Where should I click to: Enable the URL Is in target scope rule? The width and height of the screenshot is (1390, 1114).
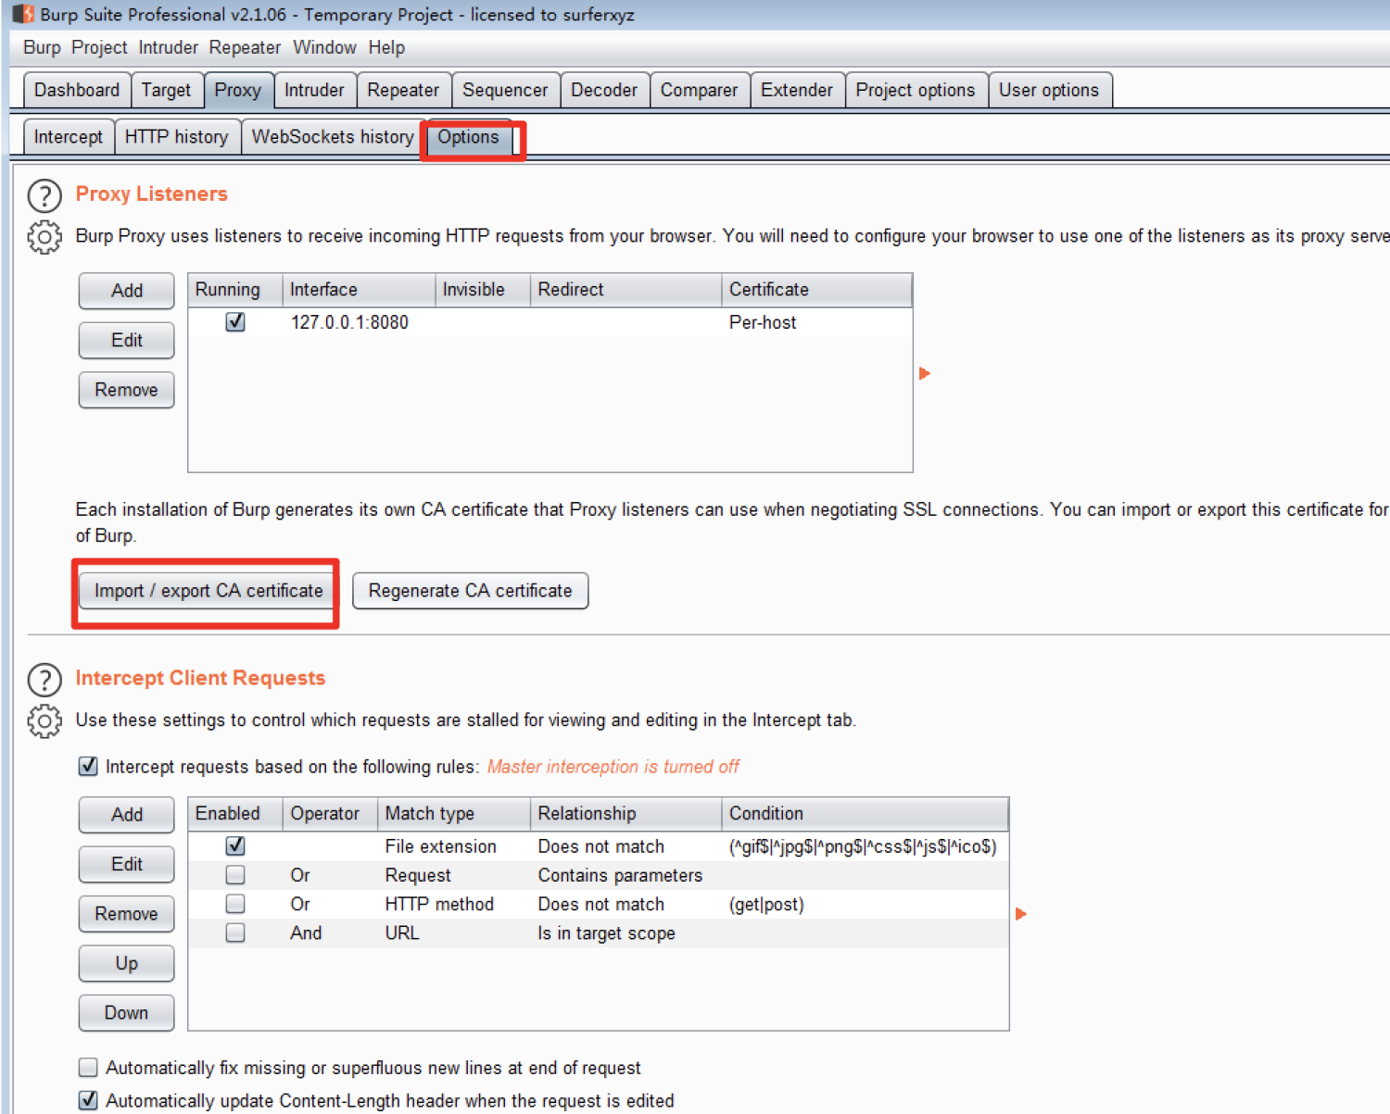point(235,933)
